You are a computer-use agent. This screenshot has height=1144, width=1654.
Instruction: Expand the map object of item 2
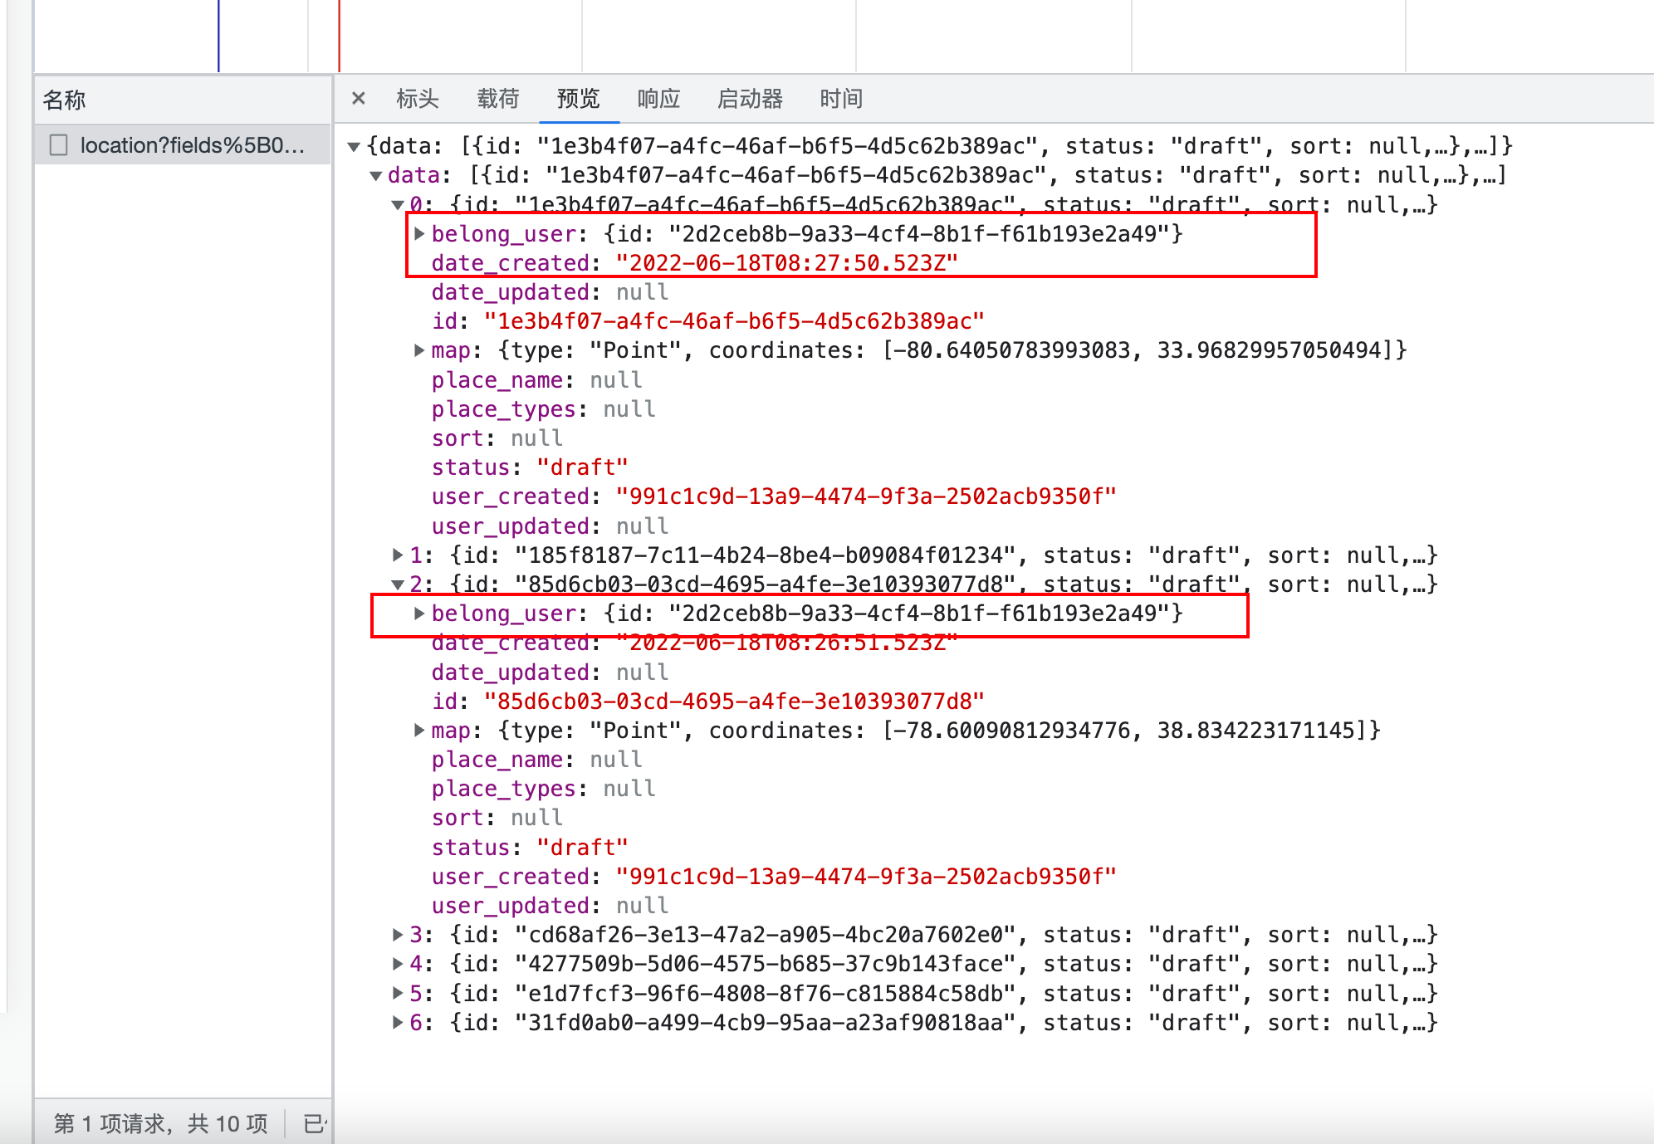[x=419, y=730]
